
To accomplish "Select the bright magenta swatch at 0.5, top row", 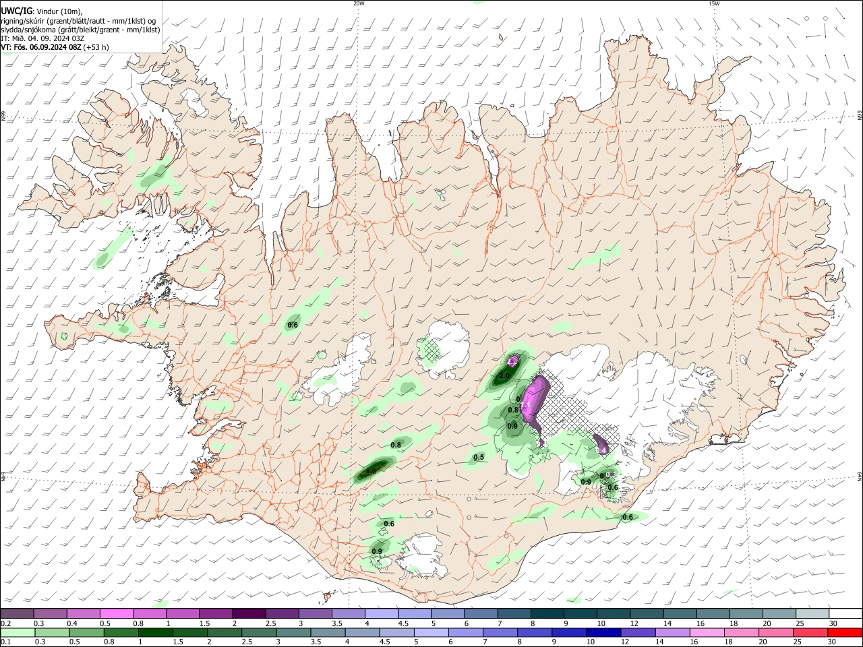I will tap(116, 613).
